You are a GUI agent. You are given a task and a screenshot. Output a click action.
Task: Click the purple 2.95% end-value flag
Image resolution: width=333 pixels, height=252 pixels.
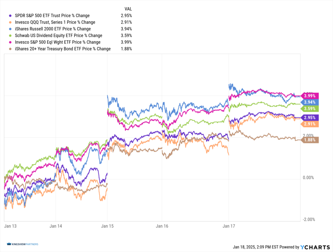(x=310, y=117)
